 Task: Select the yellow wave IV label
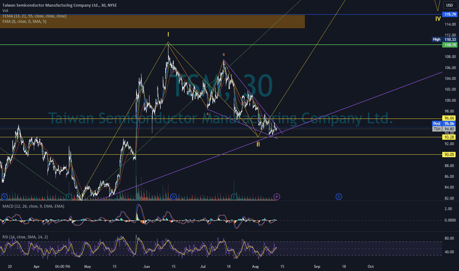(438, 19)
